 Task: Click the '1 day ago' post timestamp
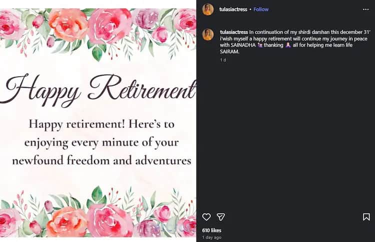coord(212,237)
